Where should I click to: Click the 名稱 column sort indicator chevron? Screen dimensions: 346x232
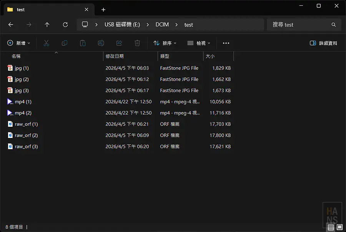click(x=56, y=52)
